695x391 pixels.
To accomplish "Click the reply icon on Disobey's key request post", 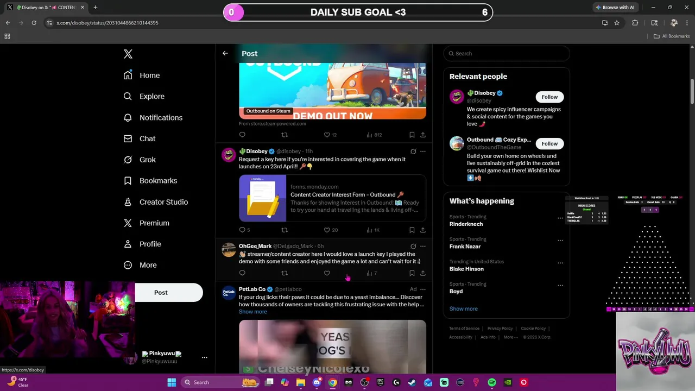I will tap(242, 230).
